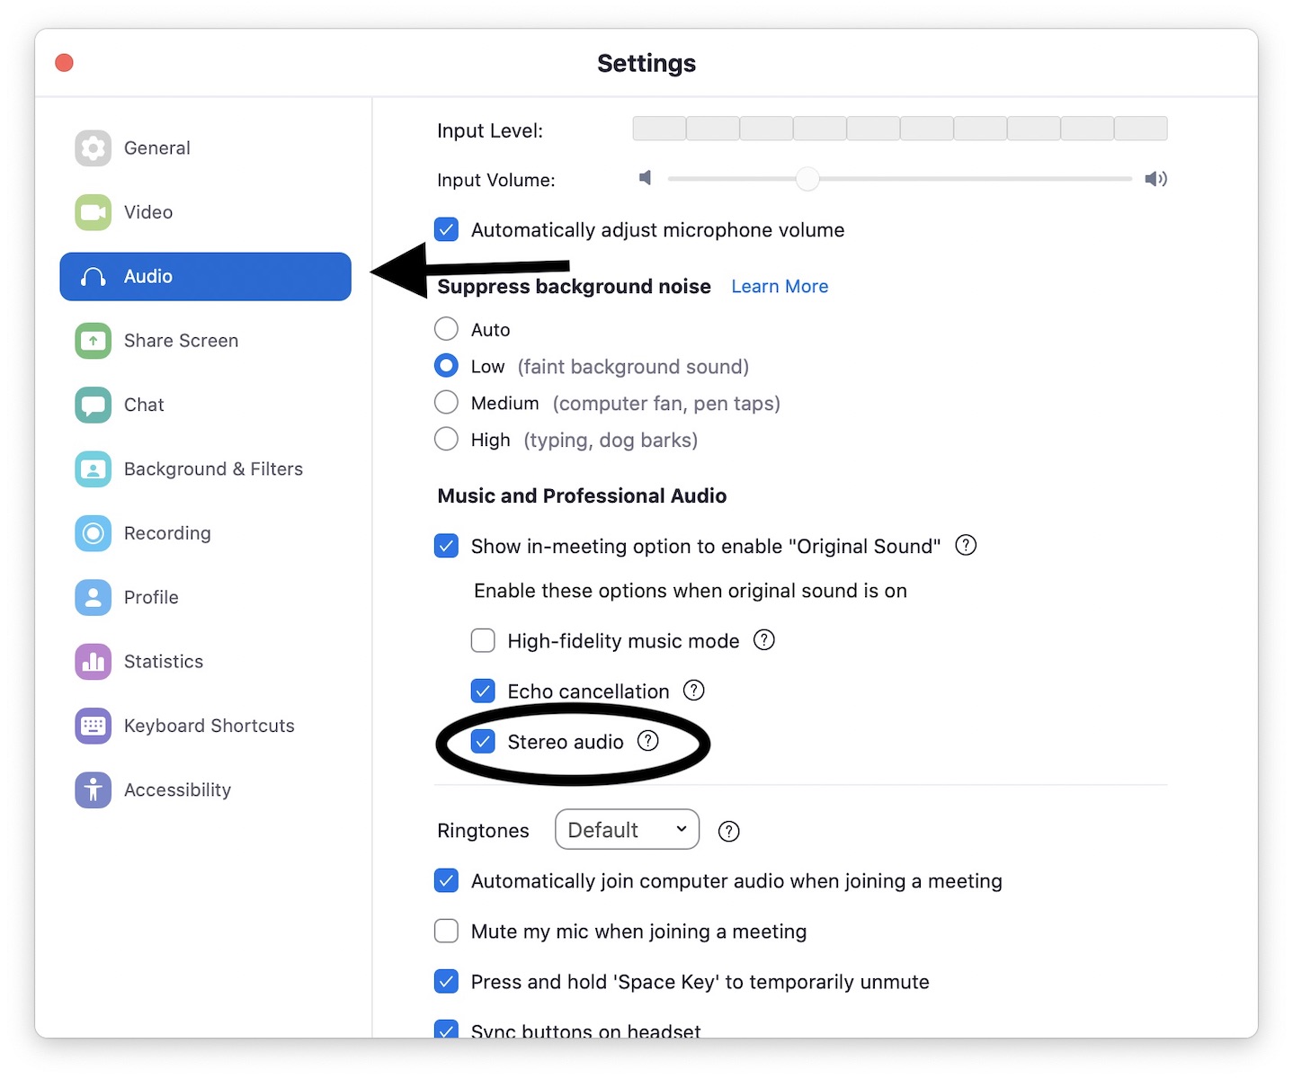Image resolution: width=1293 pixels, height=1079 pixels.
Task: Click the Profile person icon
Action: (x=93, y=597)
